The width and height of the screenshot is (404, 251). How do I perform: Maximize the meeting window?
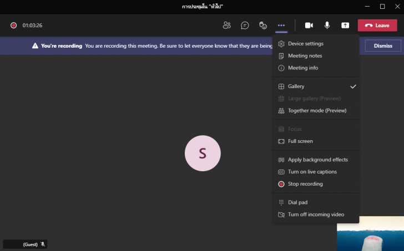382,7
